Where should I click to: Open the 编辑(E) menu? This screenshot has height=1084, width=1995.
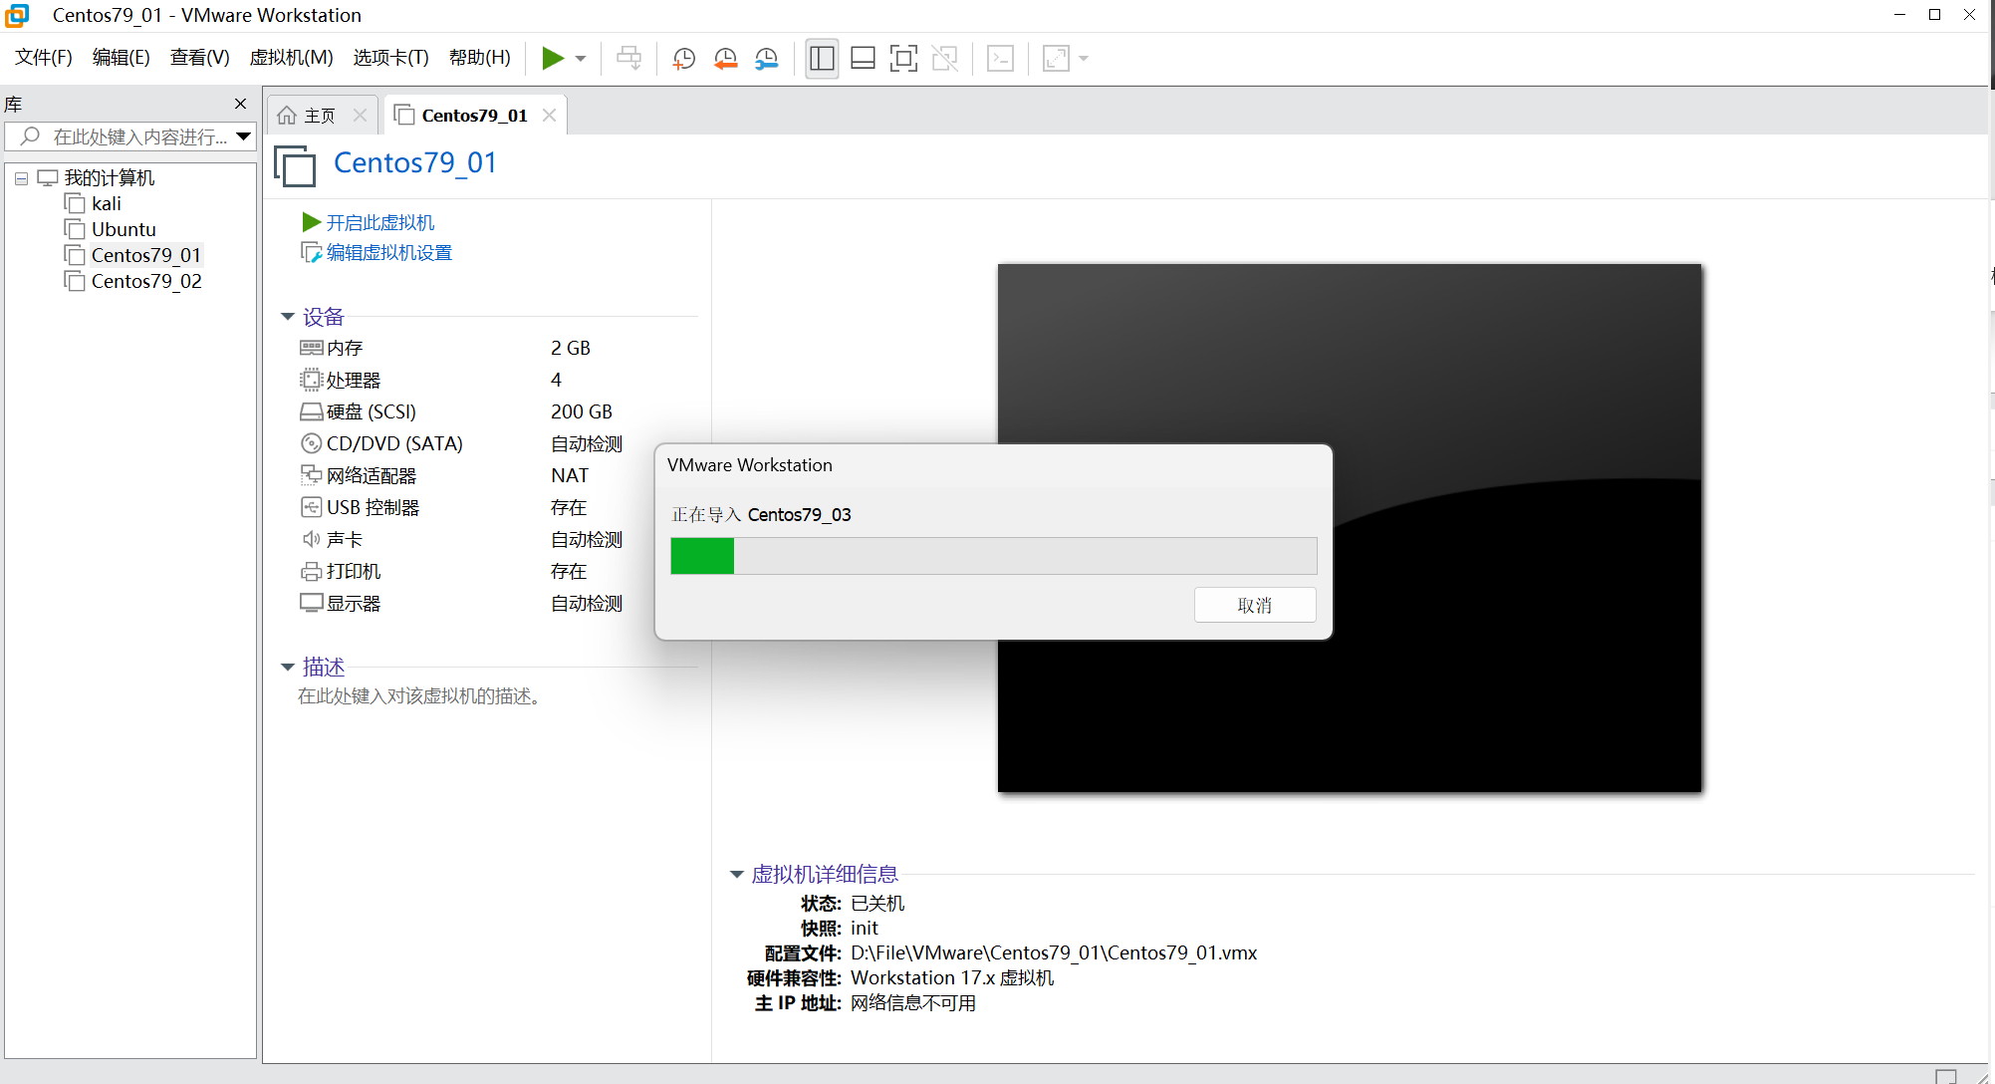click(122, 58)
